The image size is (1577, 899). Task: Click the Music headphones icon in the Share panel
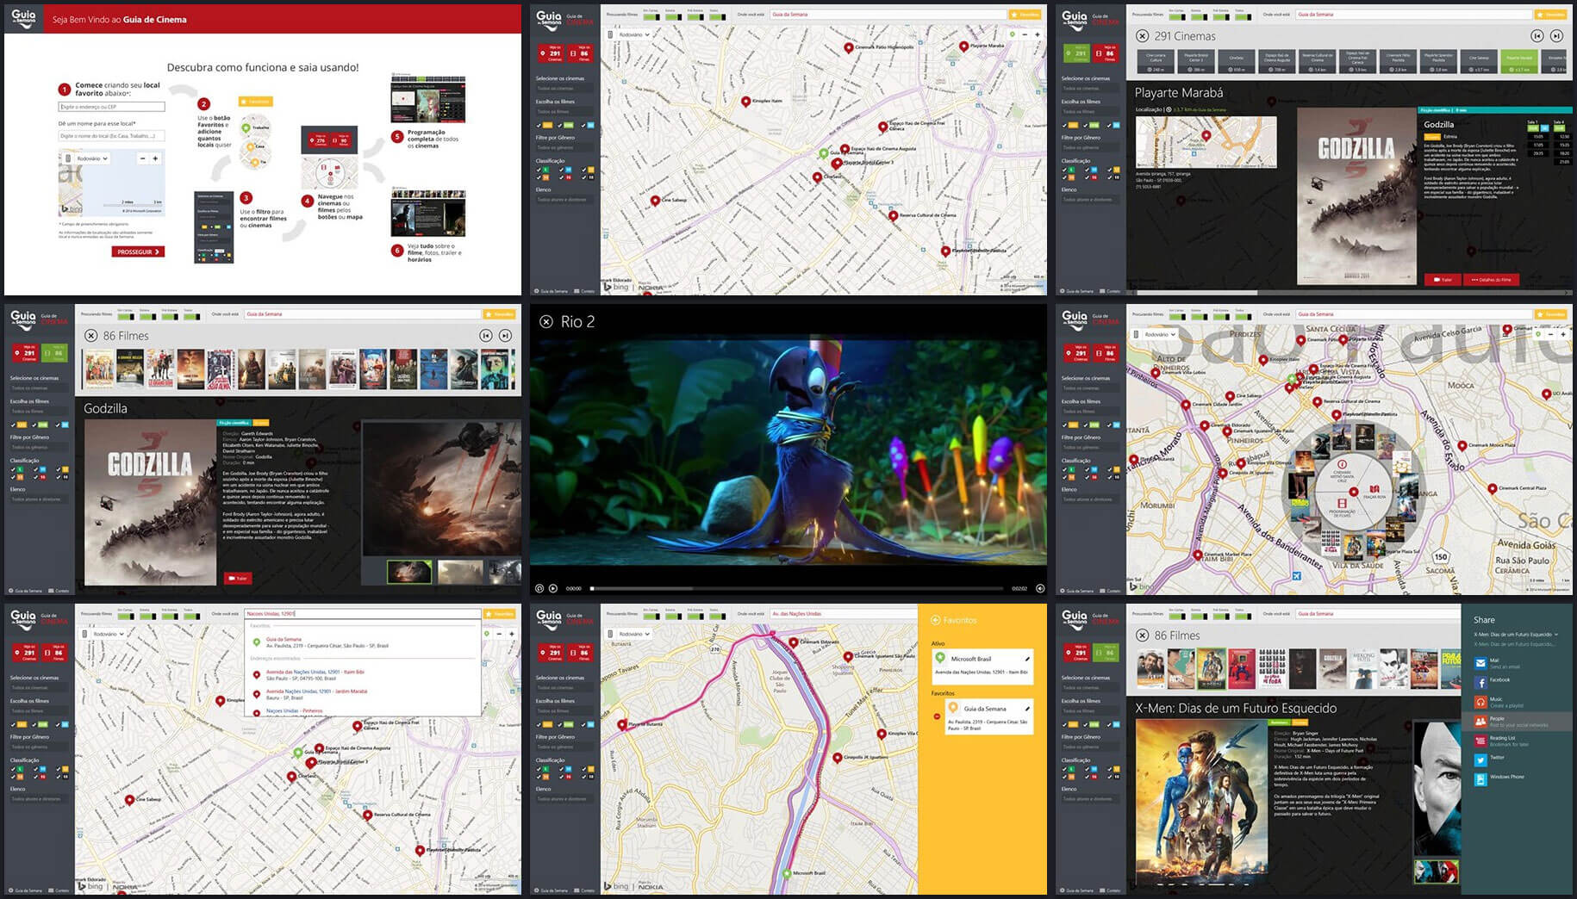[1480, 702]
